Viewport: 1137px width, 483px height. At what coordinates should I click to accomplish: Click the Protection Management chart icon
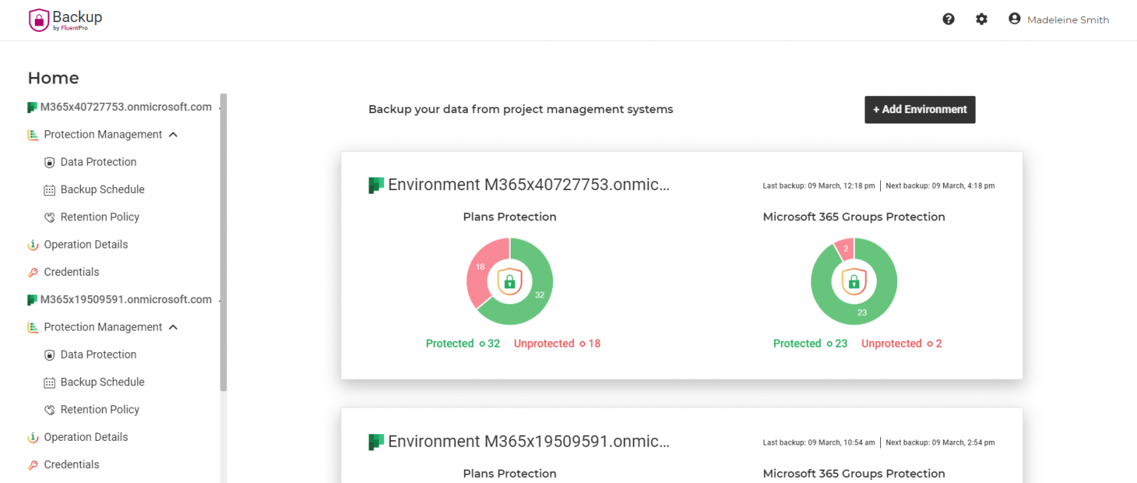coord(32,134)
